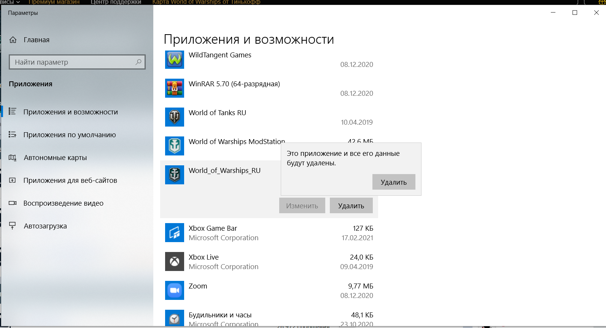The height and width of the screenshot is (328, 606).
Task: Open Приложения для веб-сайтов section
Action: click(70, 181)
